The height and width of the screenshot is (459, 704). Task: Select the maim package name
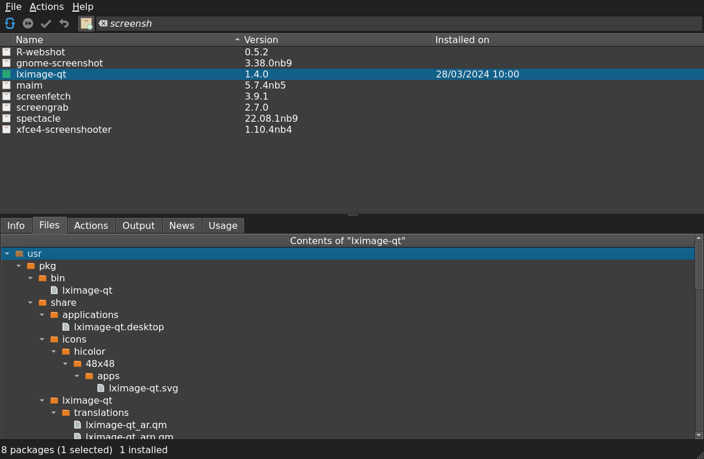(29, 85)
